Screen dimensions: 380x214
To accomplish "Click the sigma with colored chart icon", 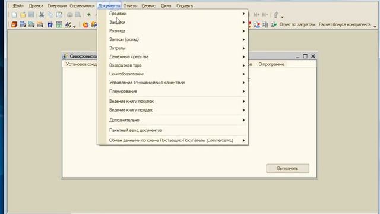I will [256, 24].
